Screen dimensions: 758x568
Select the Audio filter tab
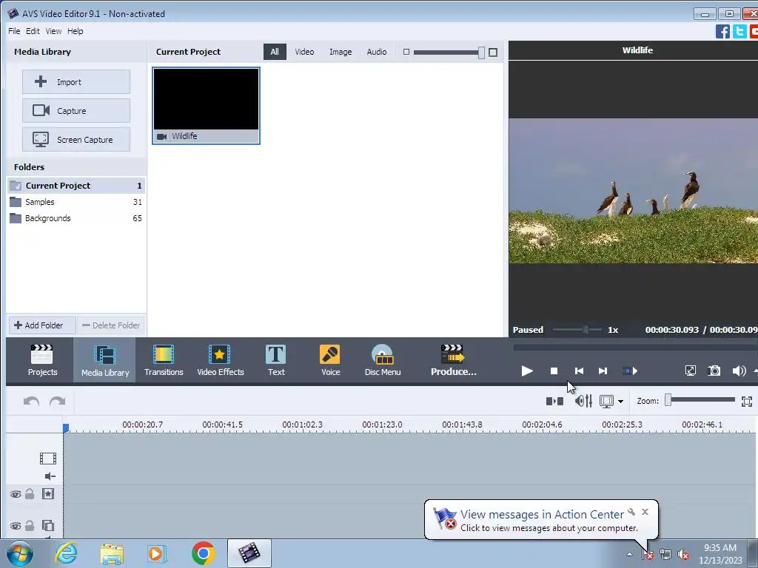(x=377, y=52)
